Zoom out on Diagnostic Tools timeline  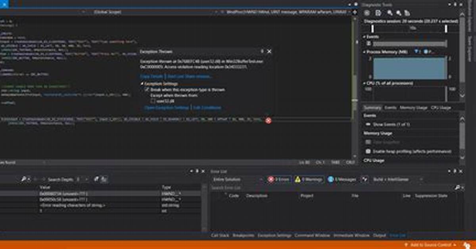pos(399,13)
